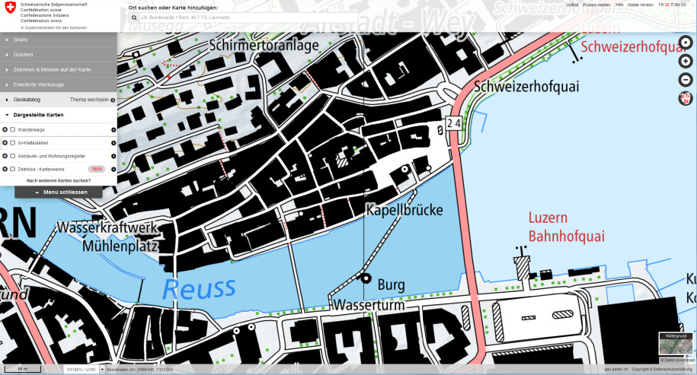Image resolution: width=697 pixels, height=375 pixels.
Task: Click the 1864 time travel year badge
Action: [97, 169]
